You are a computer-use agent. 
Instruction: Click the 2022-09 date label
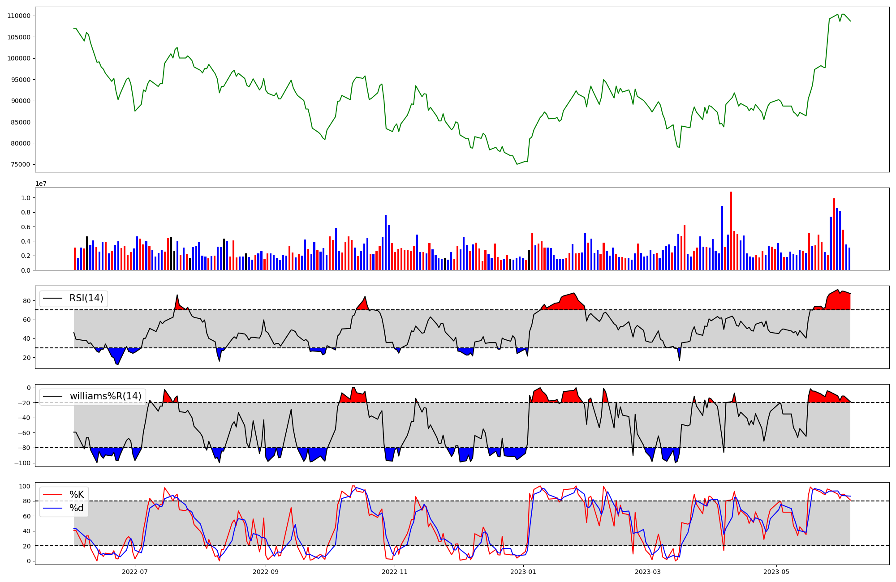266,572
